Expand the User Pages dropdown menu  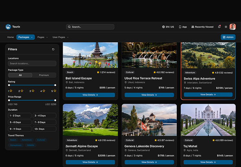60,37
